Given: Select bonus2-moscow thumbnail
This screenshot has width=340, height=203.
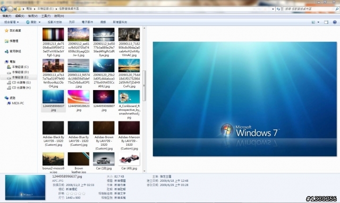Looking at the screenshot, I should (53, 159).
